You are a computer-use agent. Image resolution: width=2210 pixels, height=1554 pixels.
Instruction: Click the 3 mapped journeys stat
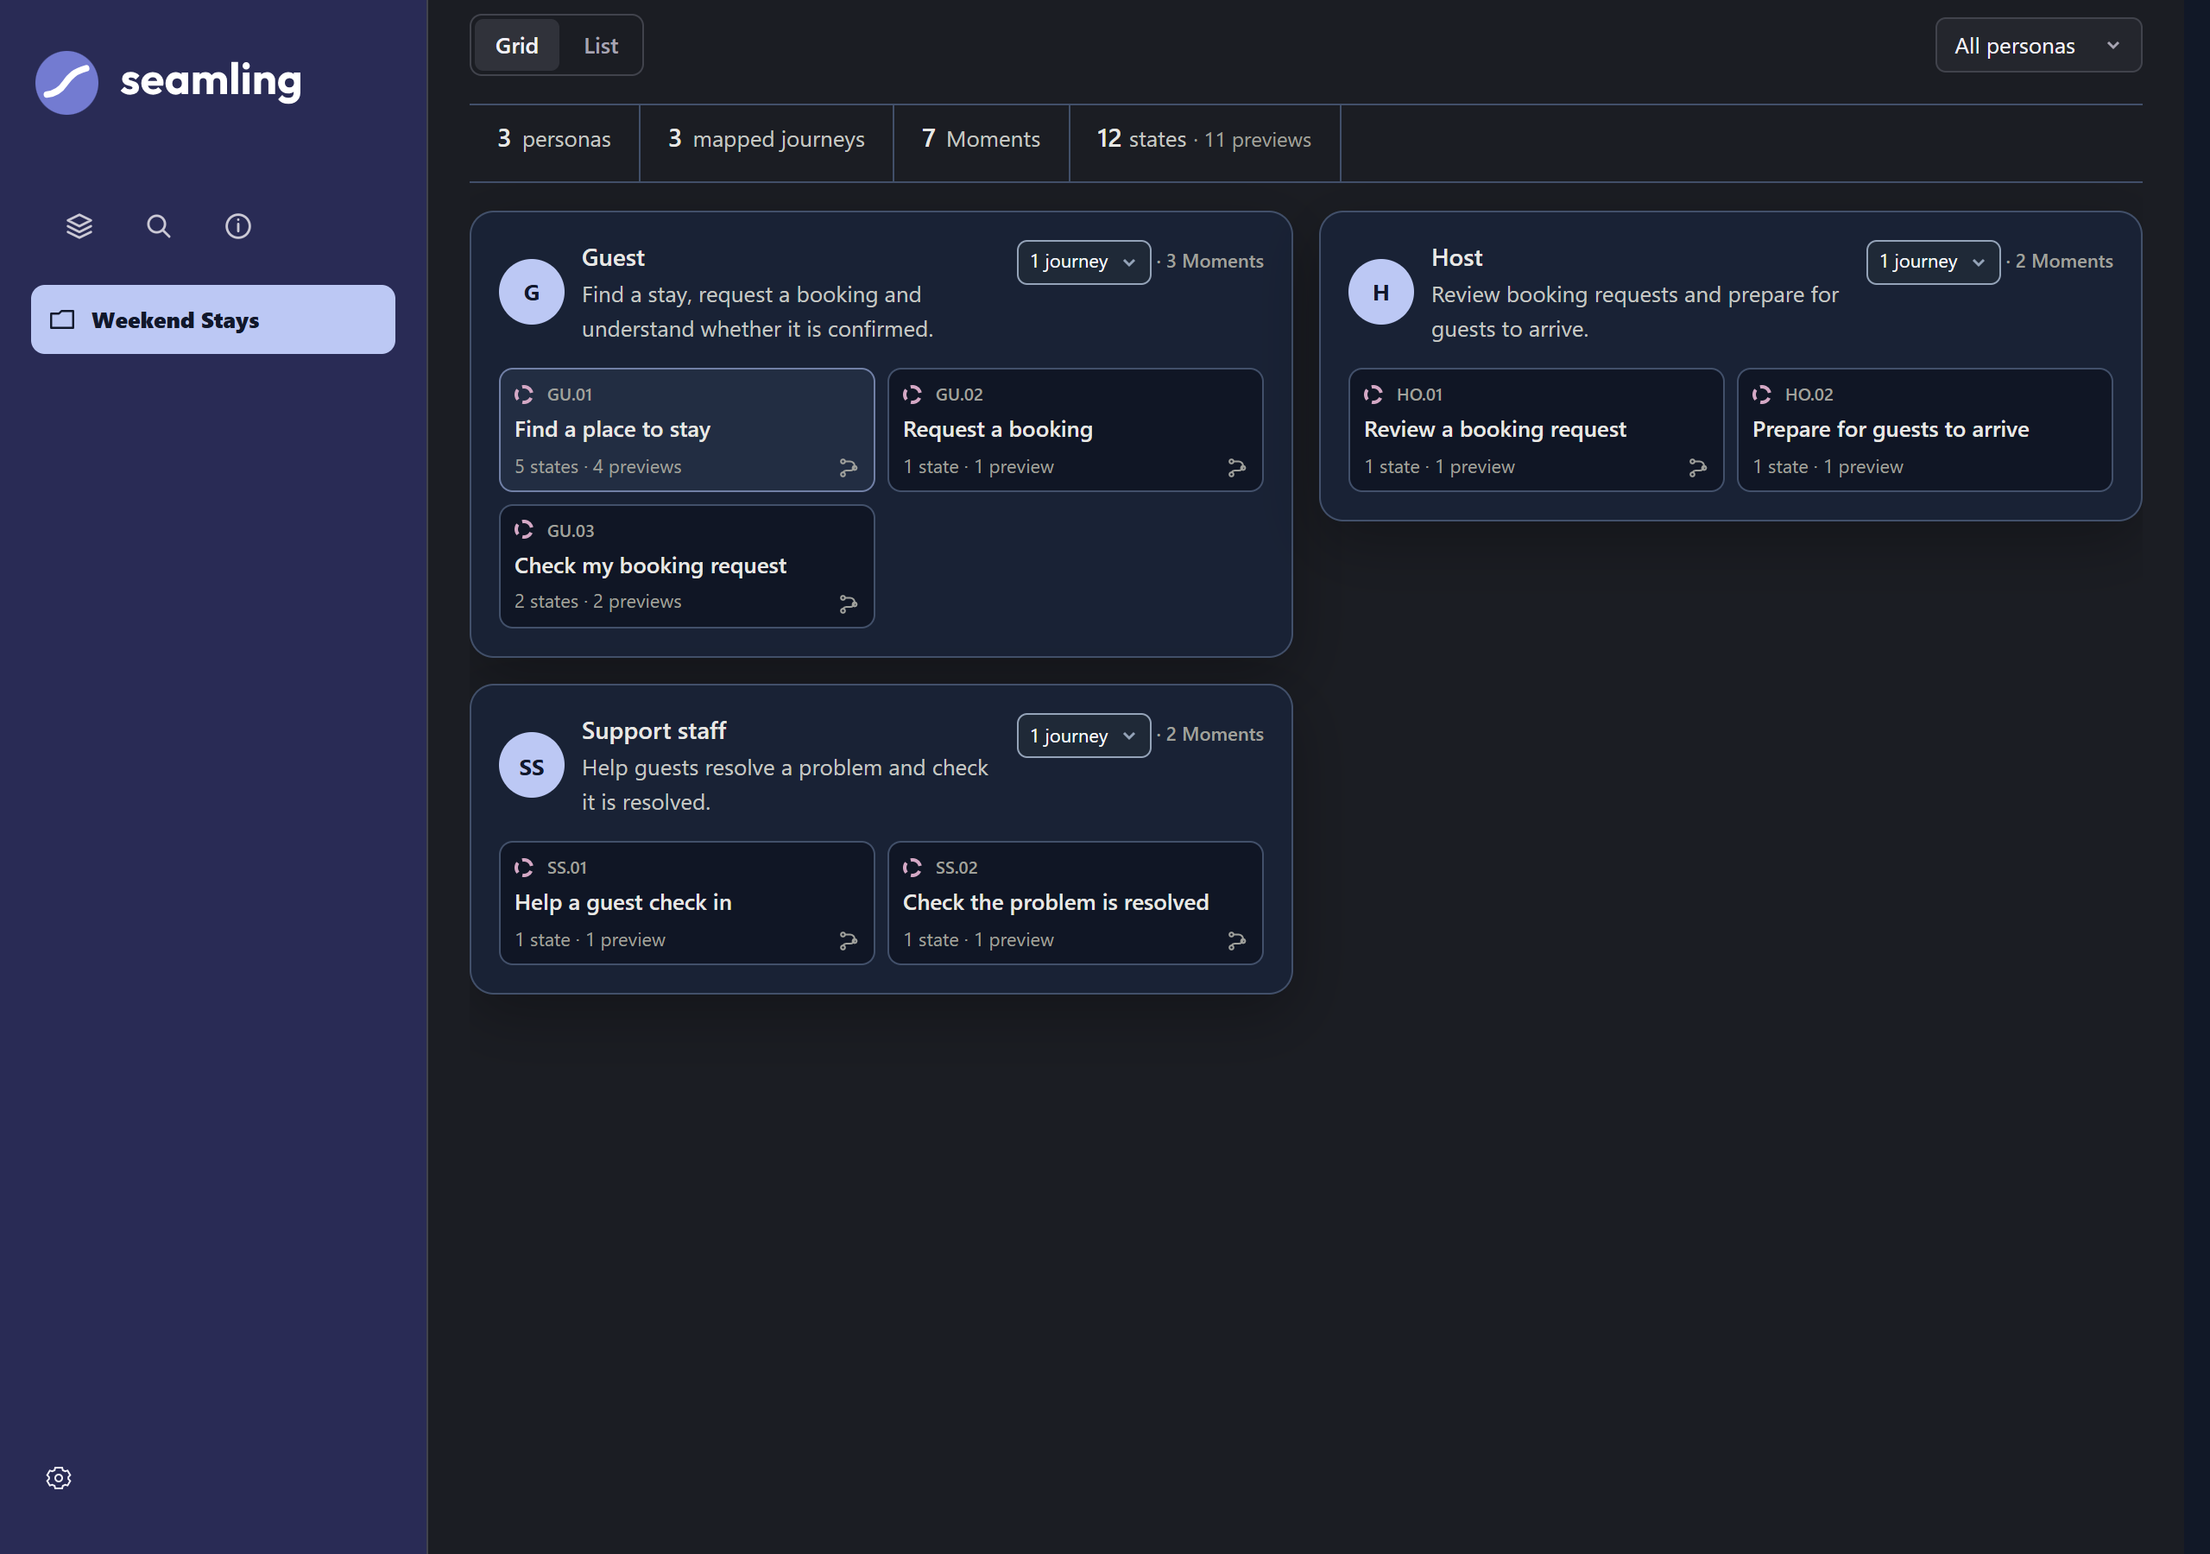coord(767,141)
